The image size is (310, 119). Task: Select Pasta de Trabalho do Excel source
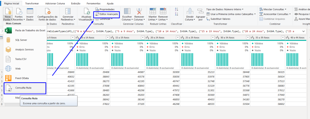[25, 30]
